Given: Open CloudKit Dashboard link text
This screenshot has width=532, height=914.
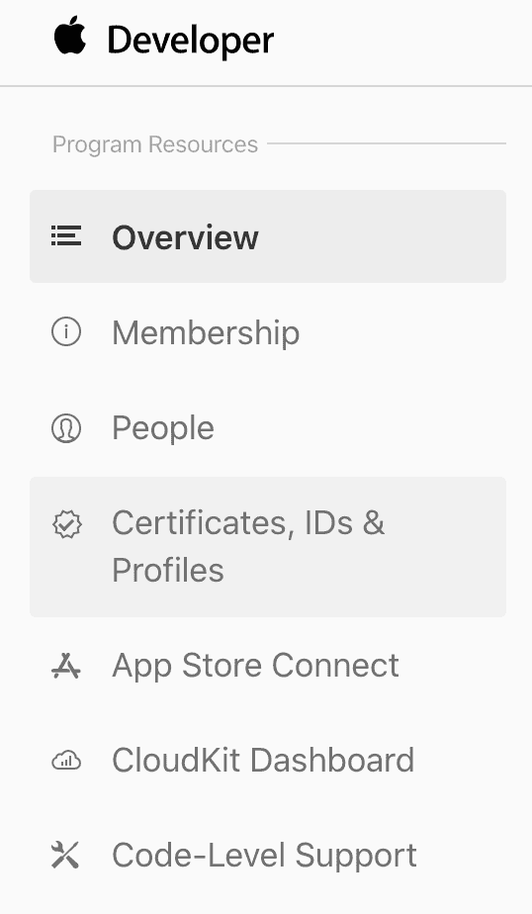Looking at the screenshot, I should coord(263,760).
